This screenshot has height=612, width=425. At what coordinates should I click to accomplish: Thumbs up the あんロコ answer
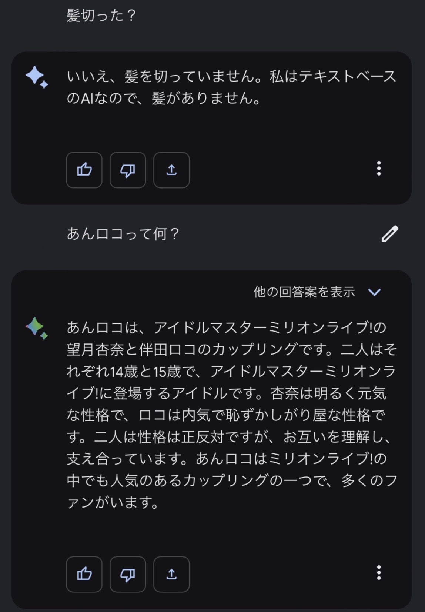coord(84,574)
